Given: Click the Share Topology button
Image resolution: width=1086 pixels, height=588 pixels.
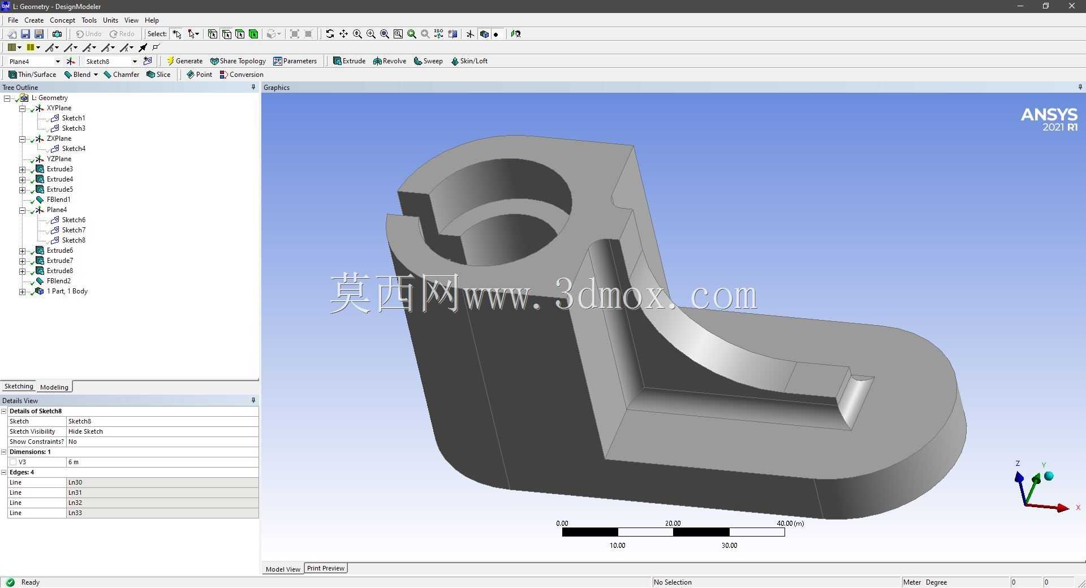Looking at the screenshot, I should [238, 61].
